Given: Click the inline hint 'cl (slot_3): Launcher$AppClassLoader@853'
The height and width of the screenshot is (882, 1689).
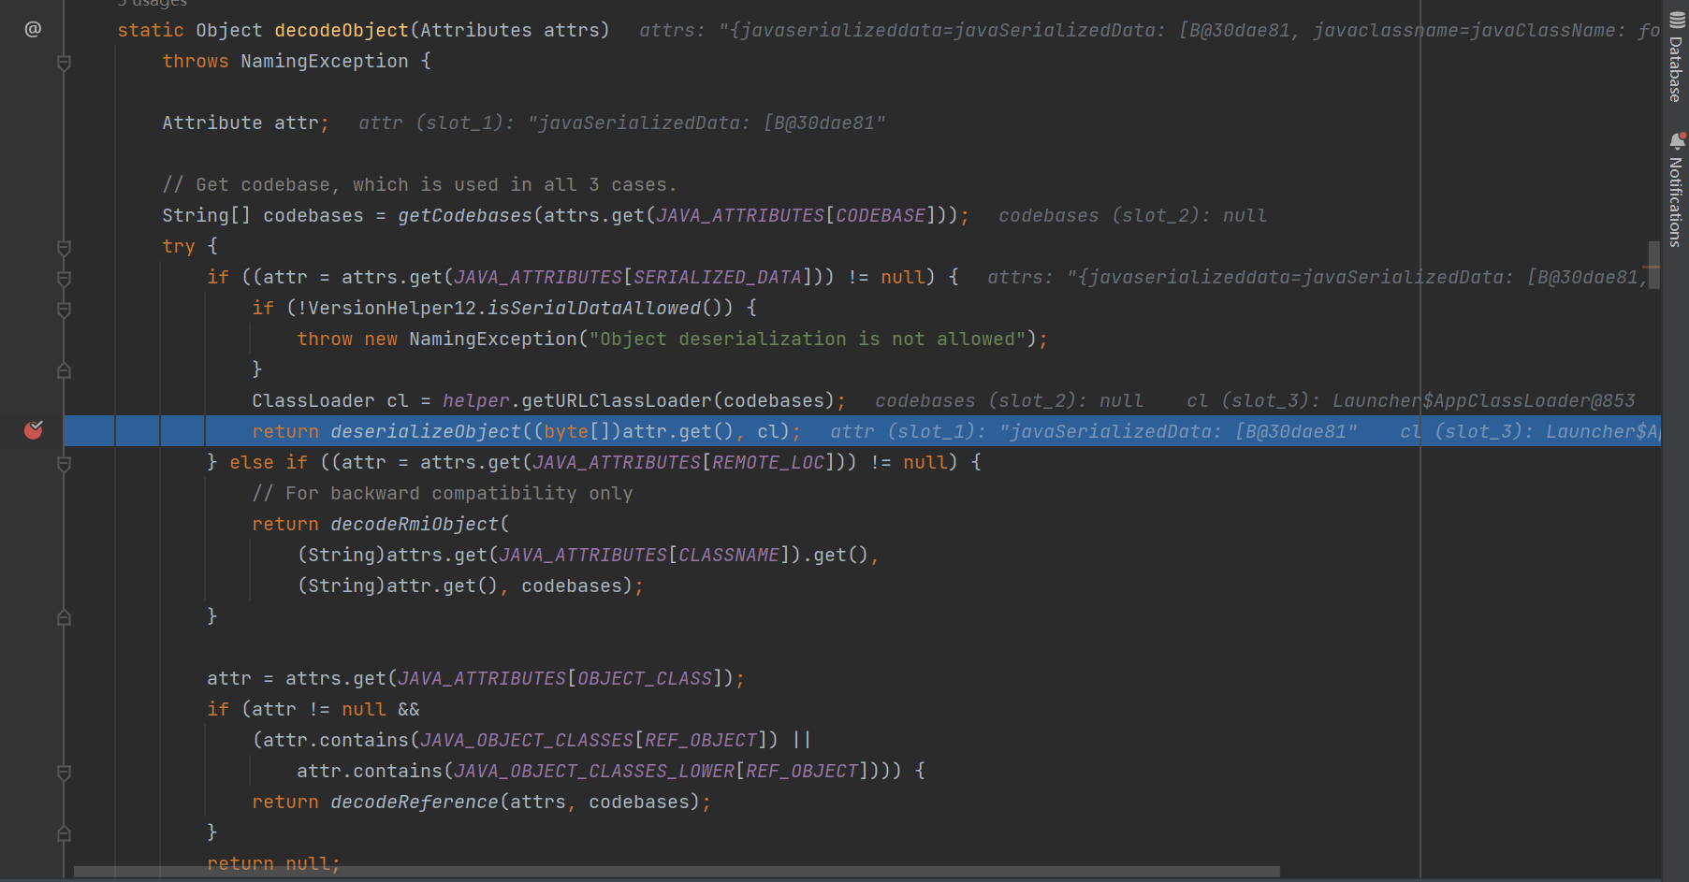Looking at the screenshot, I should (1410, 400).
